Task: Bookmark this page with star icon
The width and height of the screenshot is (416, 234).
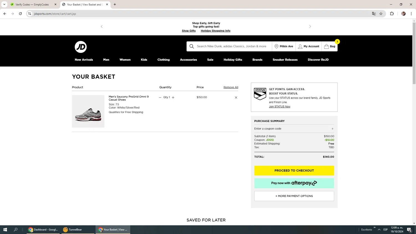Action: (381, 14)
